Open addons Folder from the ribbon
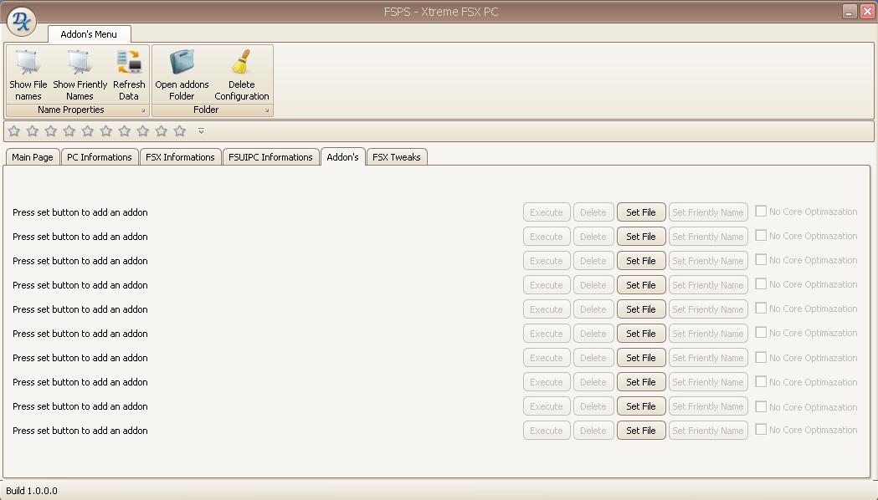Screen dimensions: 878x500 pos(182,62)
